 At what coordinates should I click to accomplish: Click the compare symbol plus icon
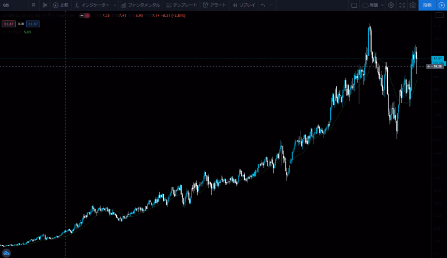tap(56, 5)
